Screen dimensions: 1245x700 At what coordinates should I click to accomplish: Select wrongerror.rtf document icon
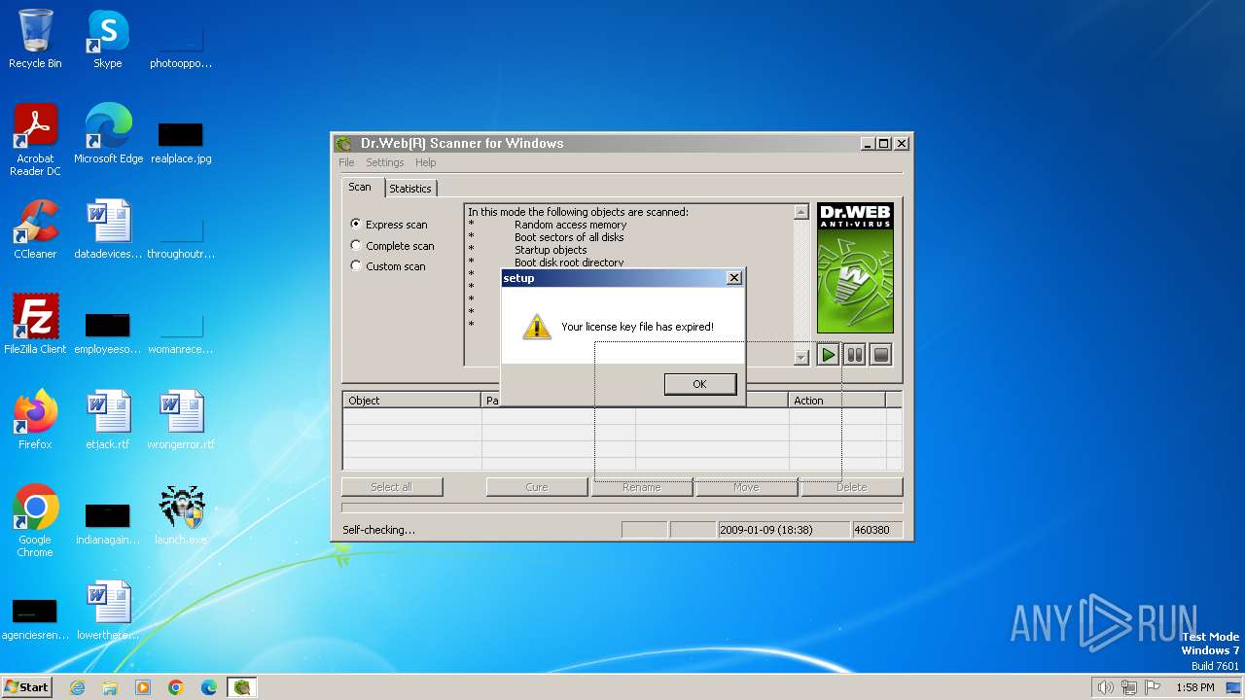click(x=181, y=419)
